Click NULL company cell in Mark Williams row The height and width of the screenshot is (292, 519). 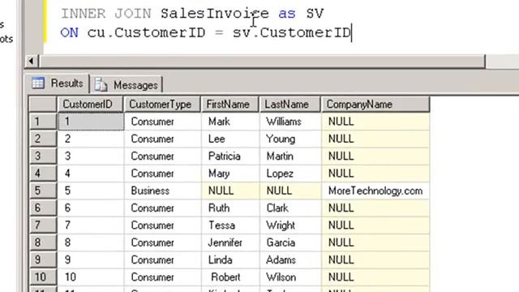click(x=375, y=122)
